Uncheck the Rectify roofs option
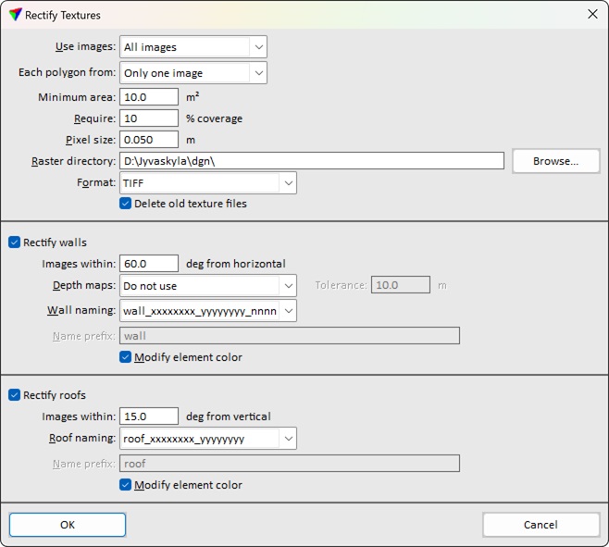The height and width of the screenshot is (547, 609). 15,395
